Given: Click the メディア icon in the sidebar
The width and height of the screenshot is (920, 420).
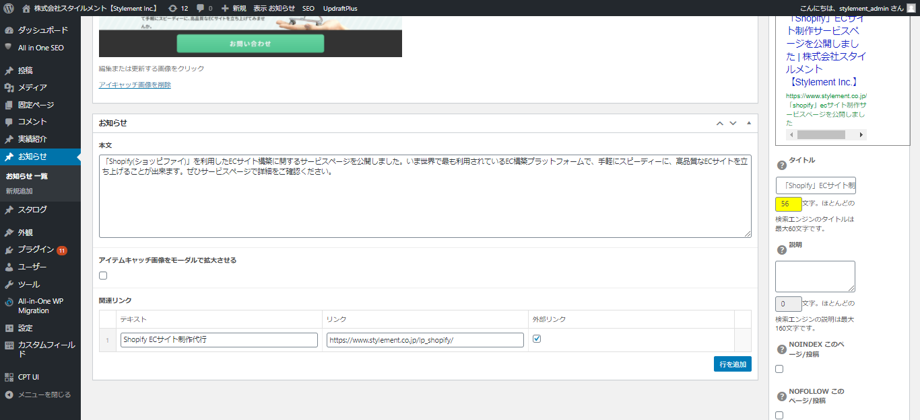Looking at the screenshot, I should point(9,87).
